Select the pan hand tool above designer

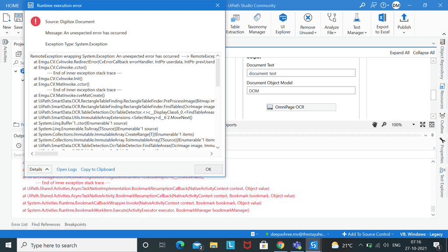point(375,124)
